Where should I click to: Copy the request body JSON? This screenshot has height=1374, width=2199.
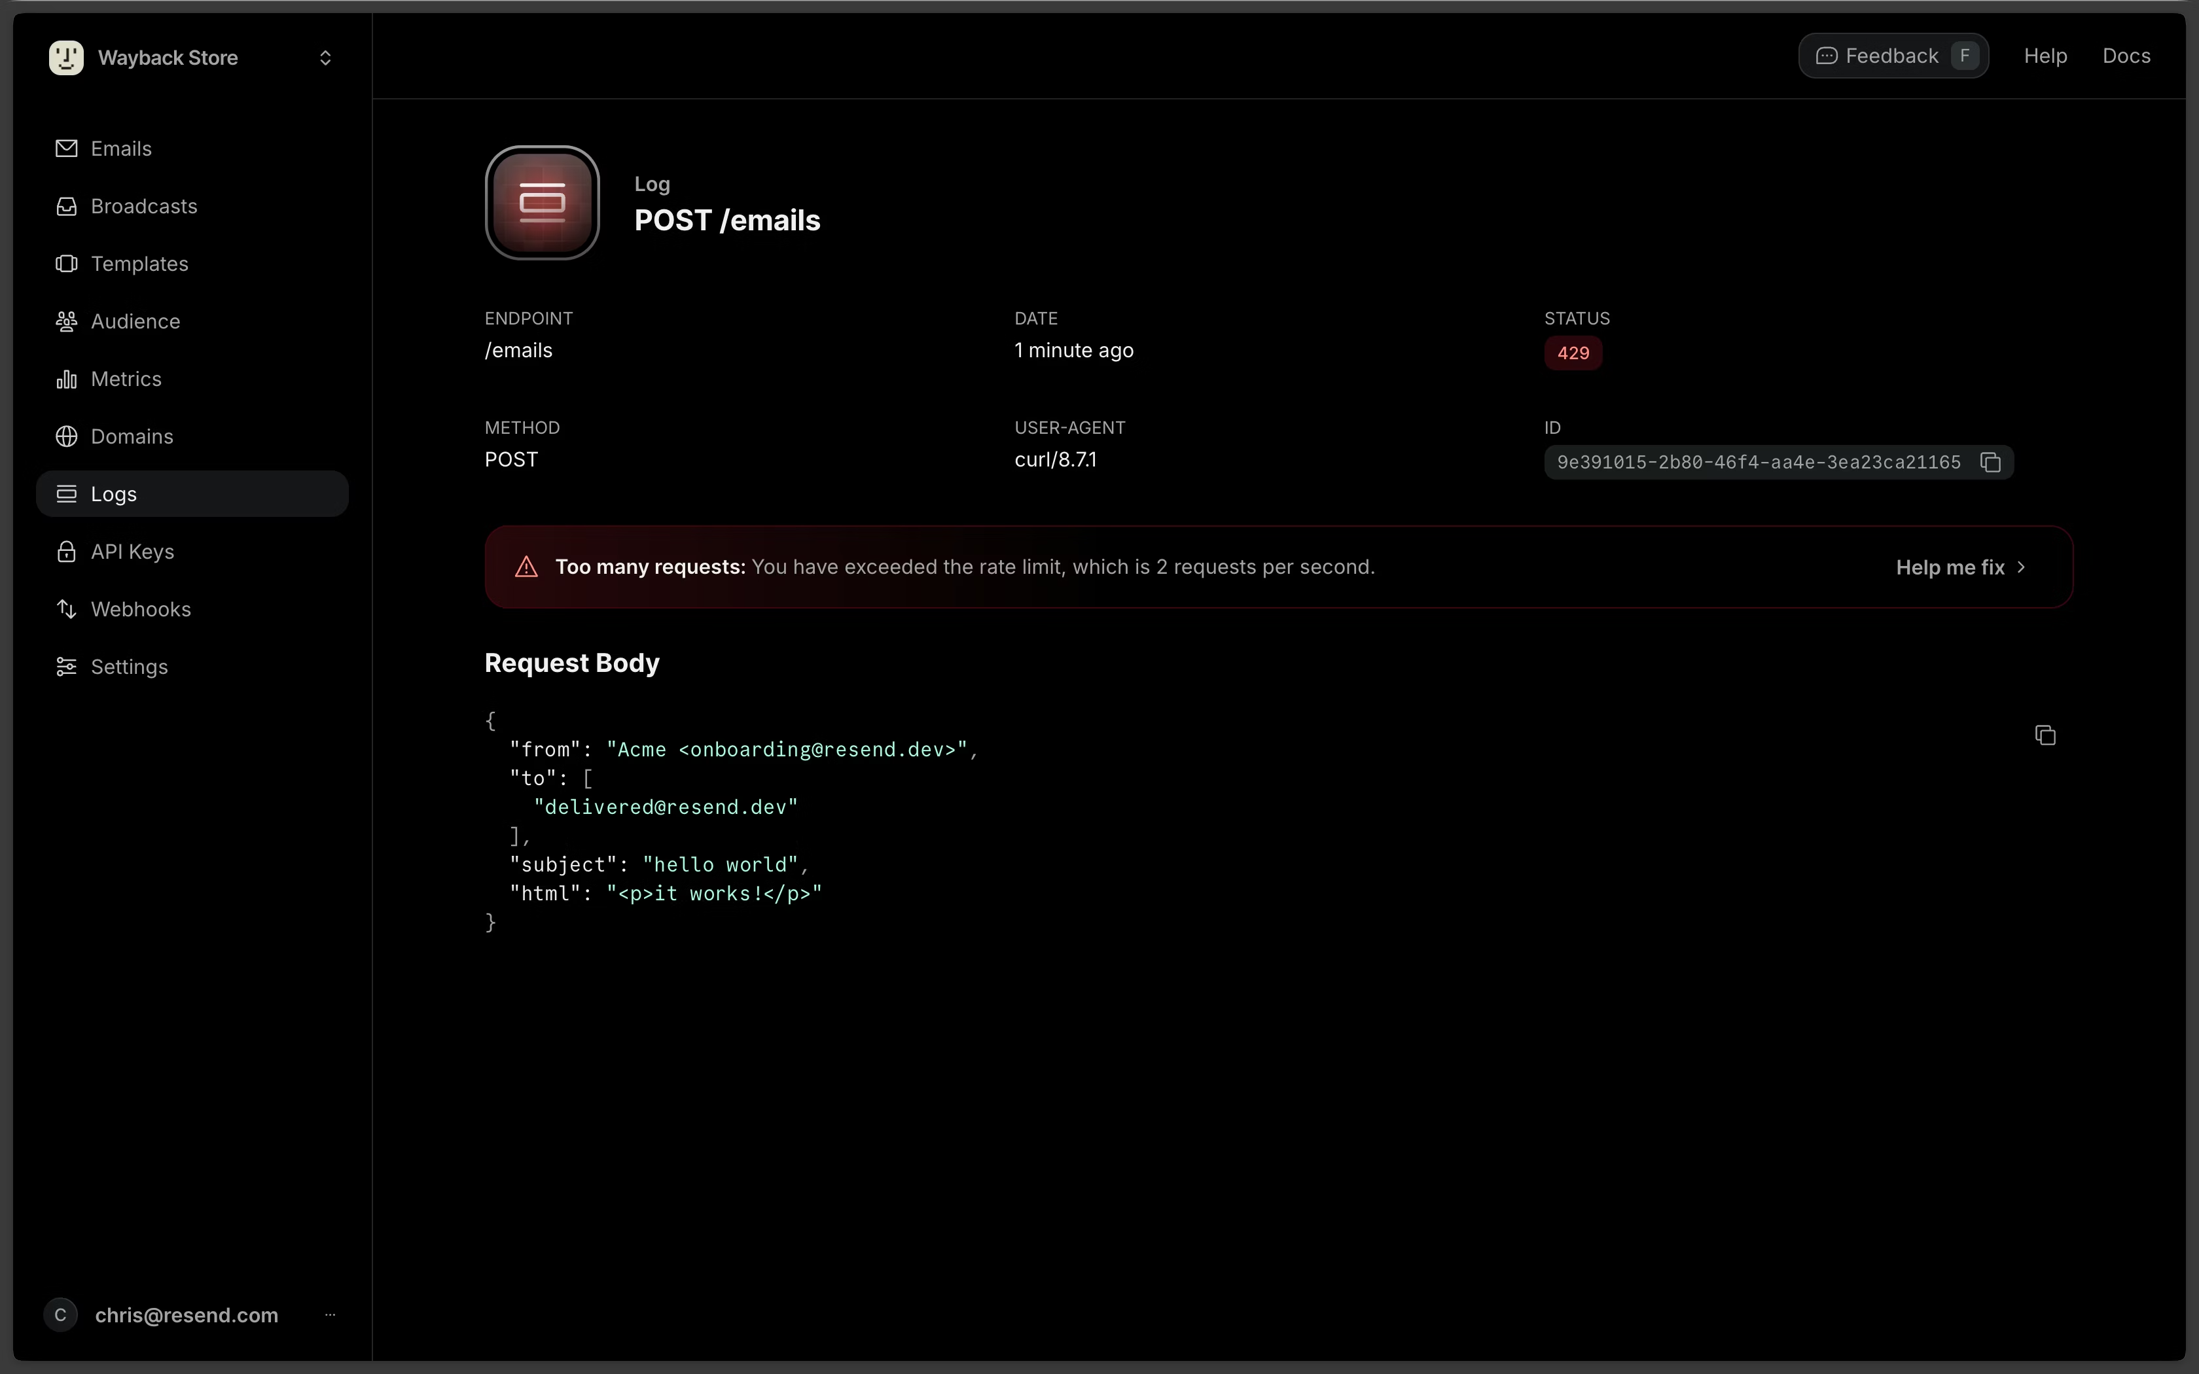click(2045, 734)
